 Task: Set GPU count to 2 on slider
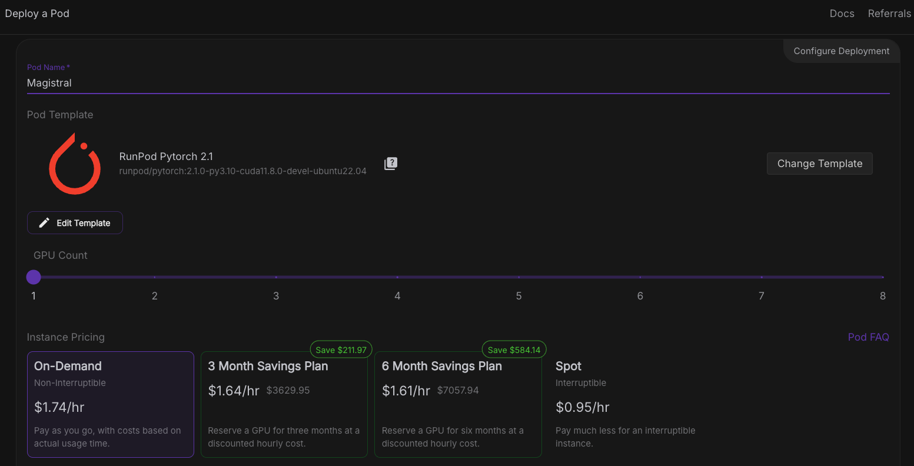click(155, 277)
